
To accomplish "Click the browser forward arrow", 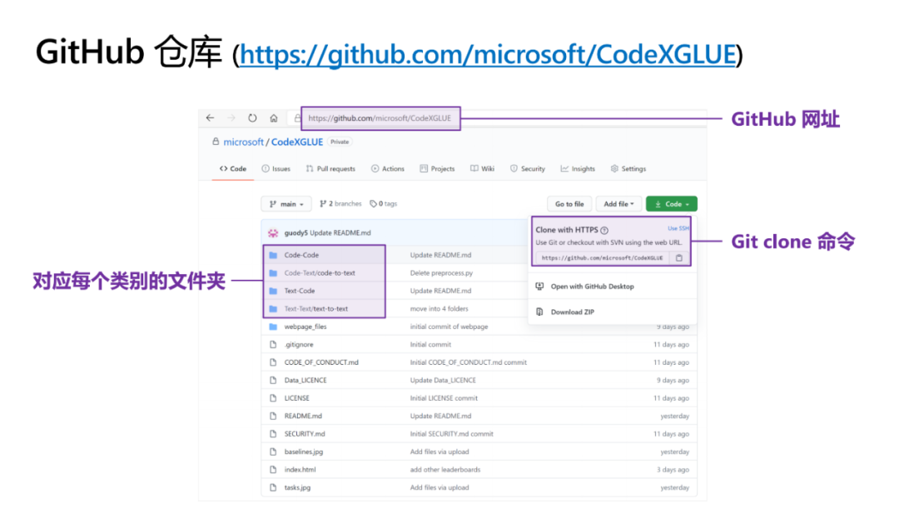I will pos(231,117).
